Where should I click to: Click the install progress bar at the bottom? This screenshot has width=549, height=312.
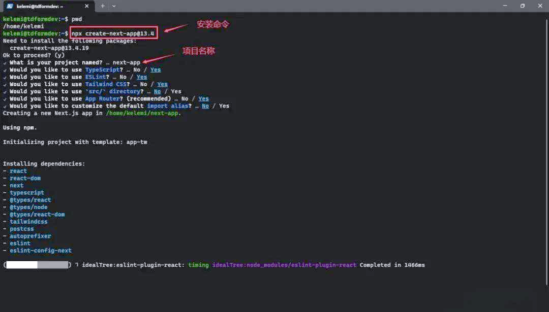click(x=37, y=264)
